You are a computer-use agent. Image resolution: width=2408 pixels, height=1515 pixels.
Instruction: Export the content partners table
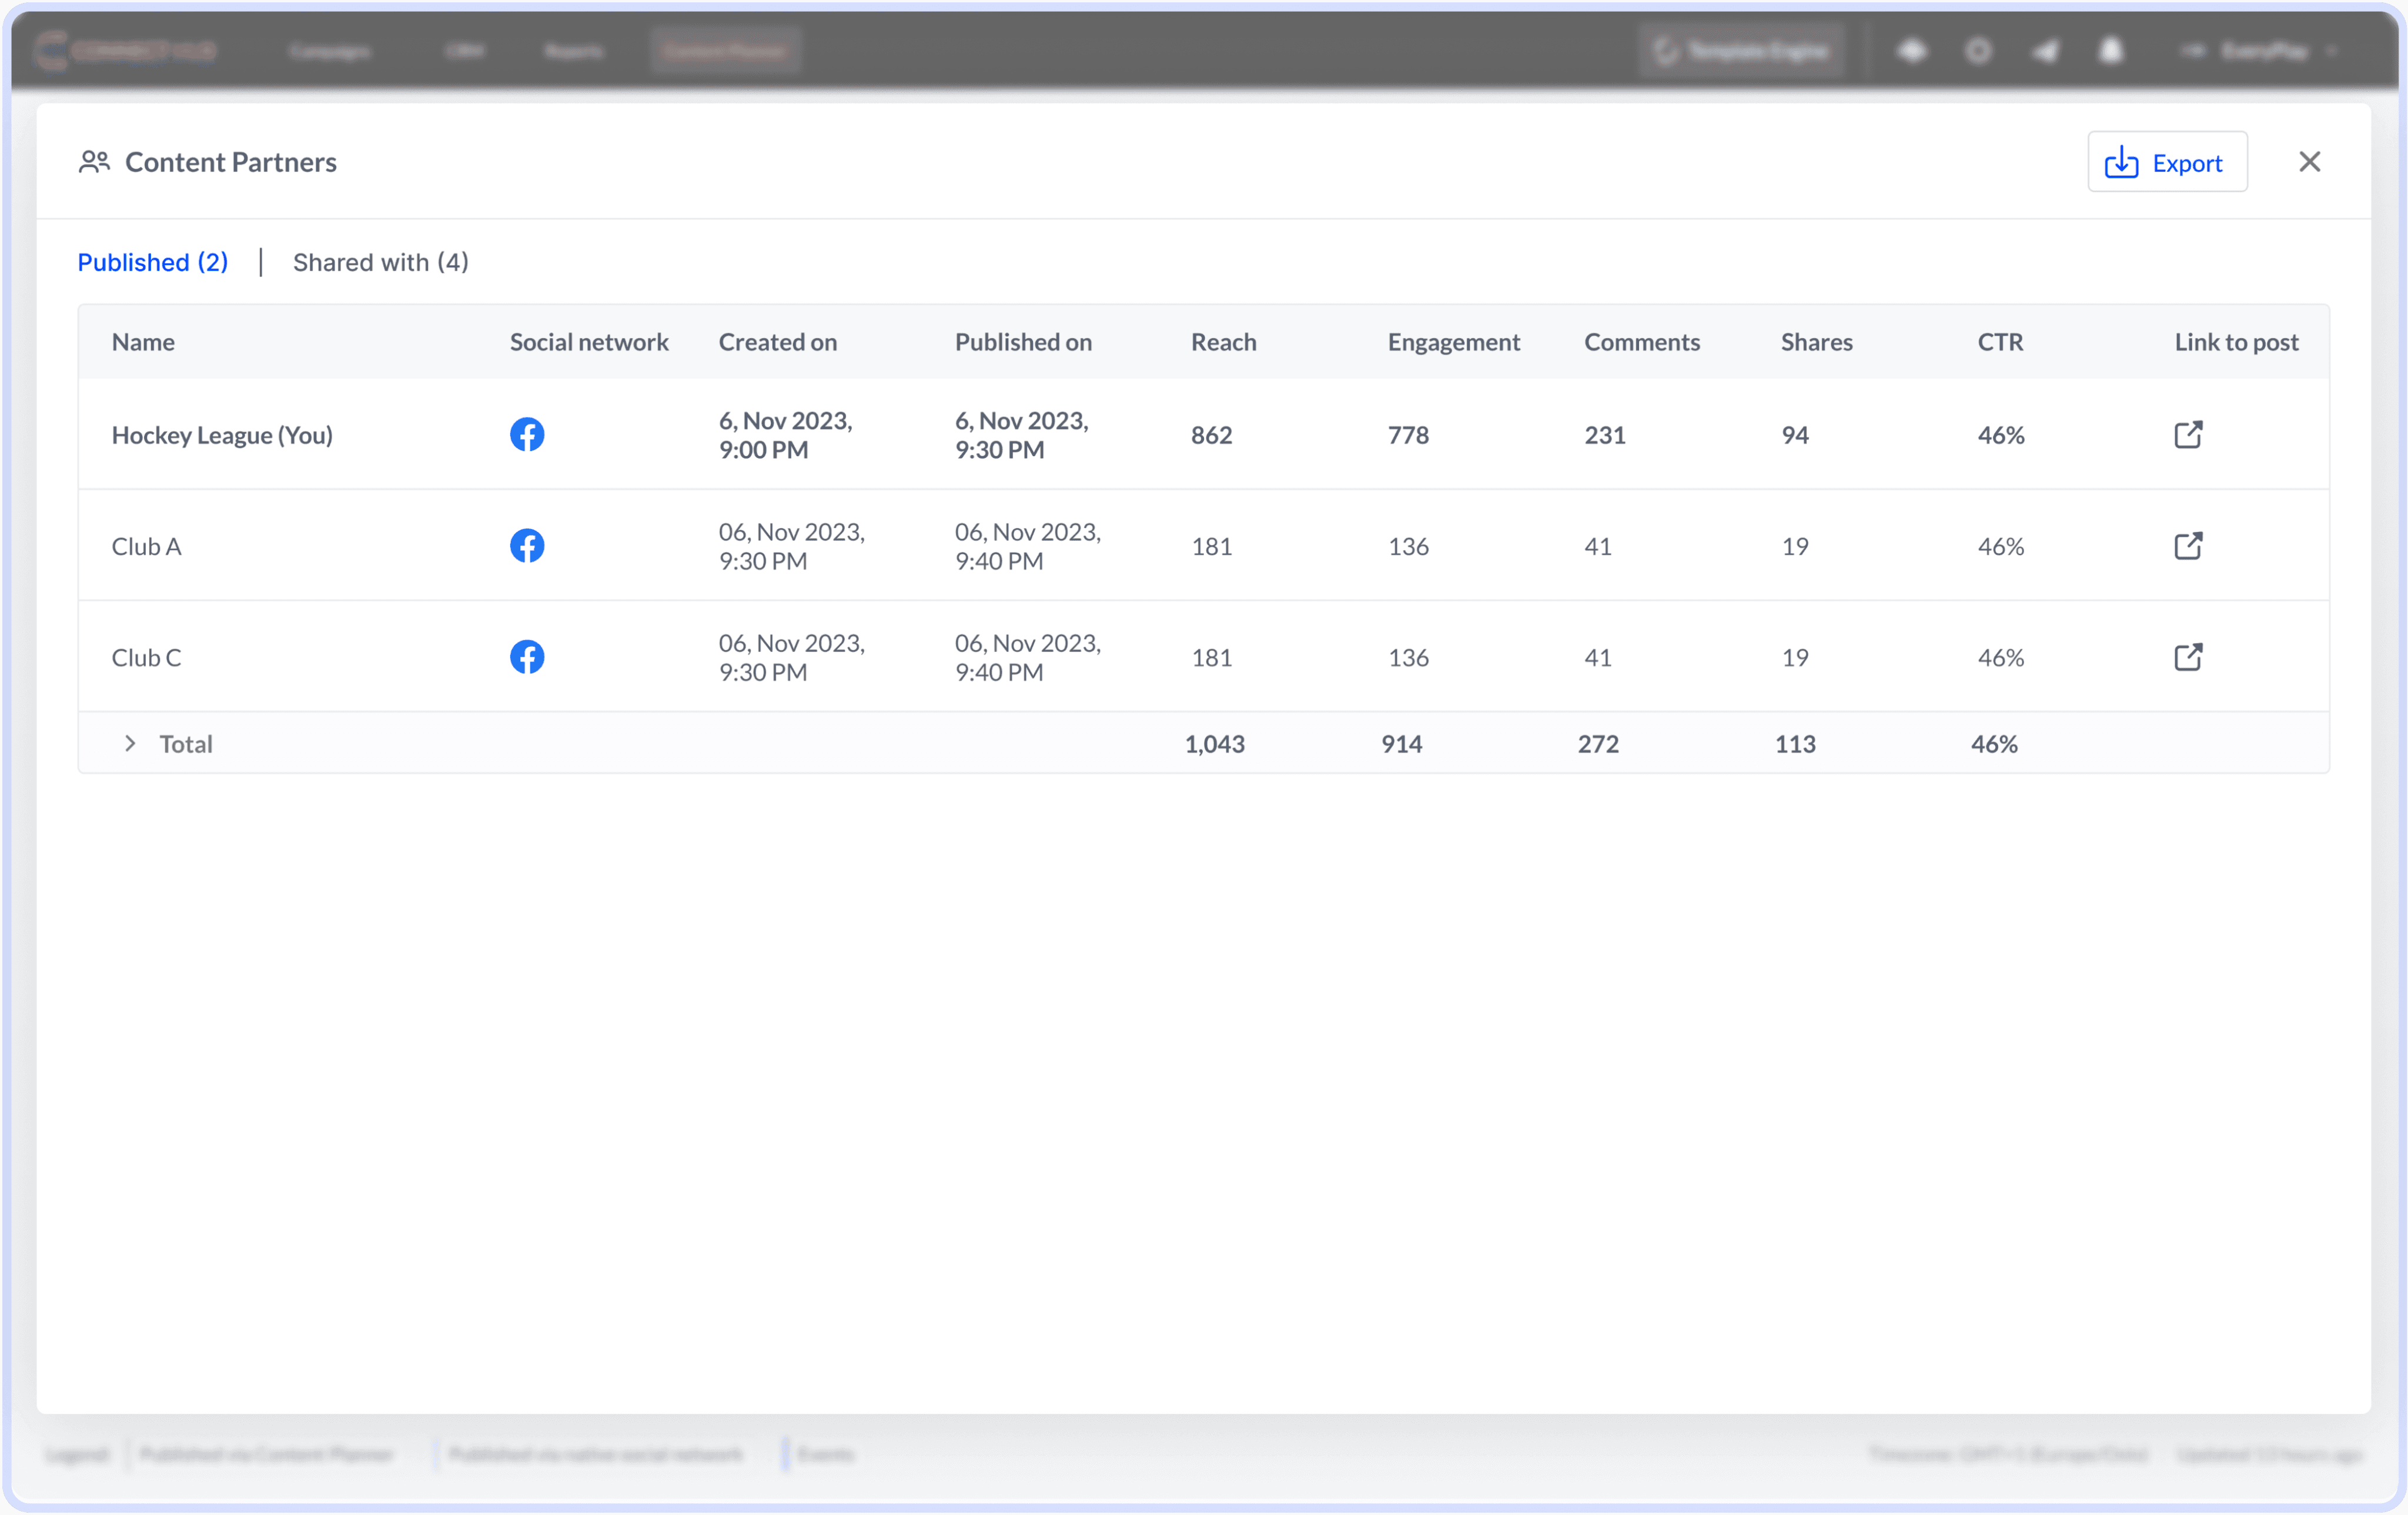[x=2167, y=161]
